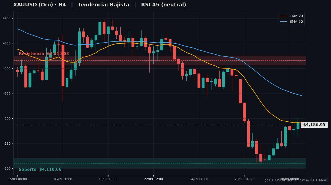The image size is (331, 185).
Task: Click the 28/09 04:00 time axis label
Action: click(244, 179)
